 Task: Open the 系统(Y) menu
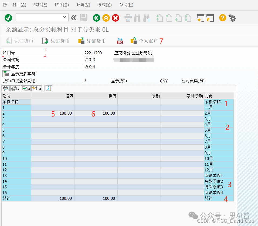pos(104,5)
